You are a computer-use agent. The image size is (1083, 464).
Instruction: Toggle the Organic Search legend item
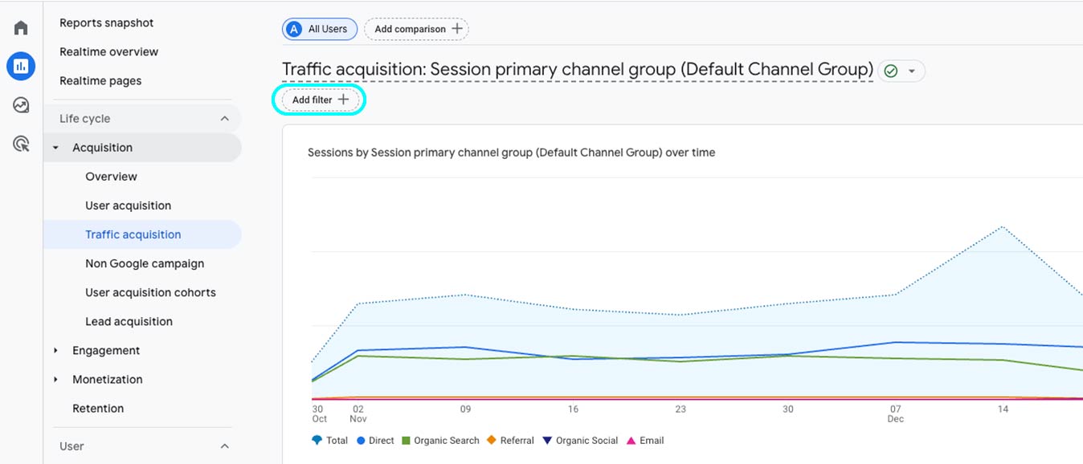click(440, 441)
